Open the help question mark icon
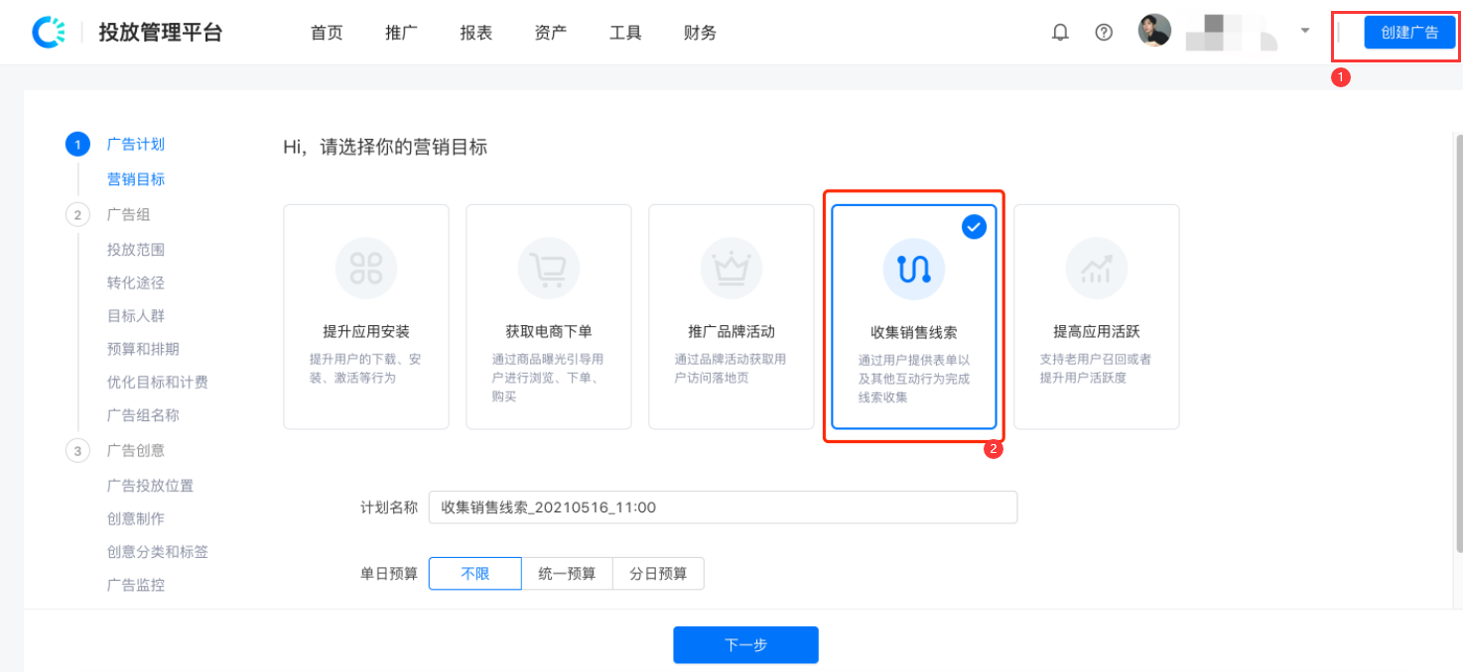Image resolution: width=1463 pixels, height=672 pixels. pyautogui.click(x=1104, y=31)
